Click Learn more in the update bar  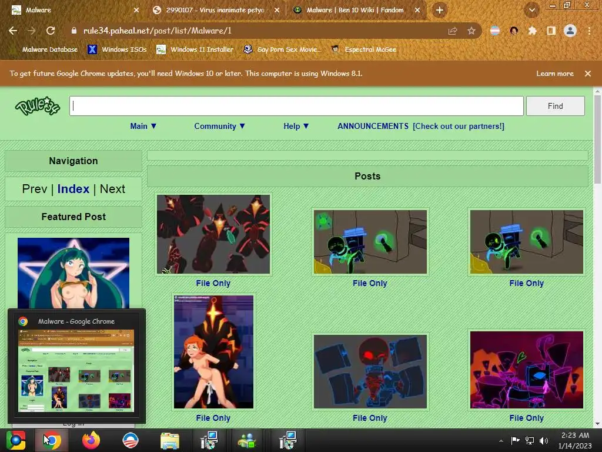555,74
